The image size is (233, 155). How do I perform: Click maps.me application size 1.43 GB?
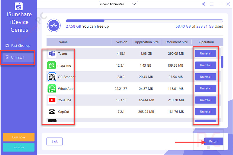click(x=146, y=65)
